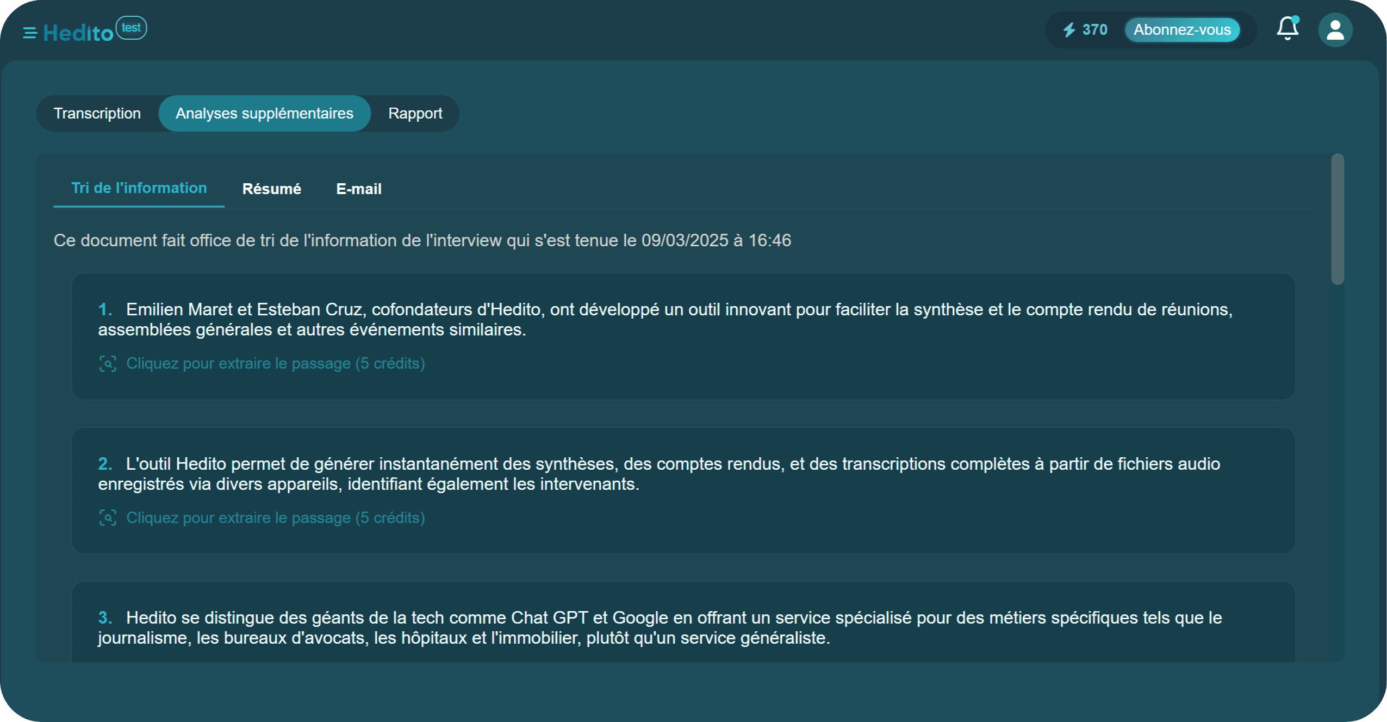Screen dimensions: 1387x722
Task: Click extract icon under item 1
Action: coord(108,364)
